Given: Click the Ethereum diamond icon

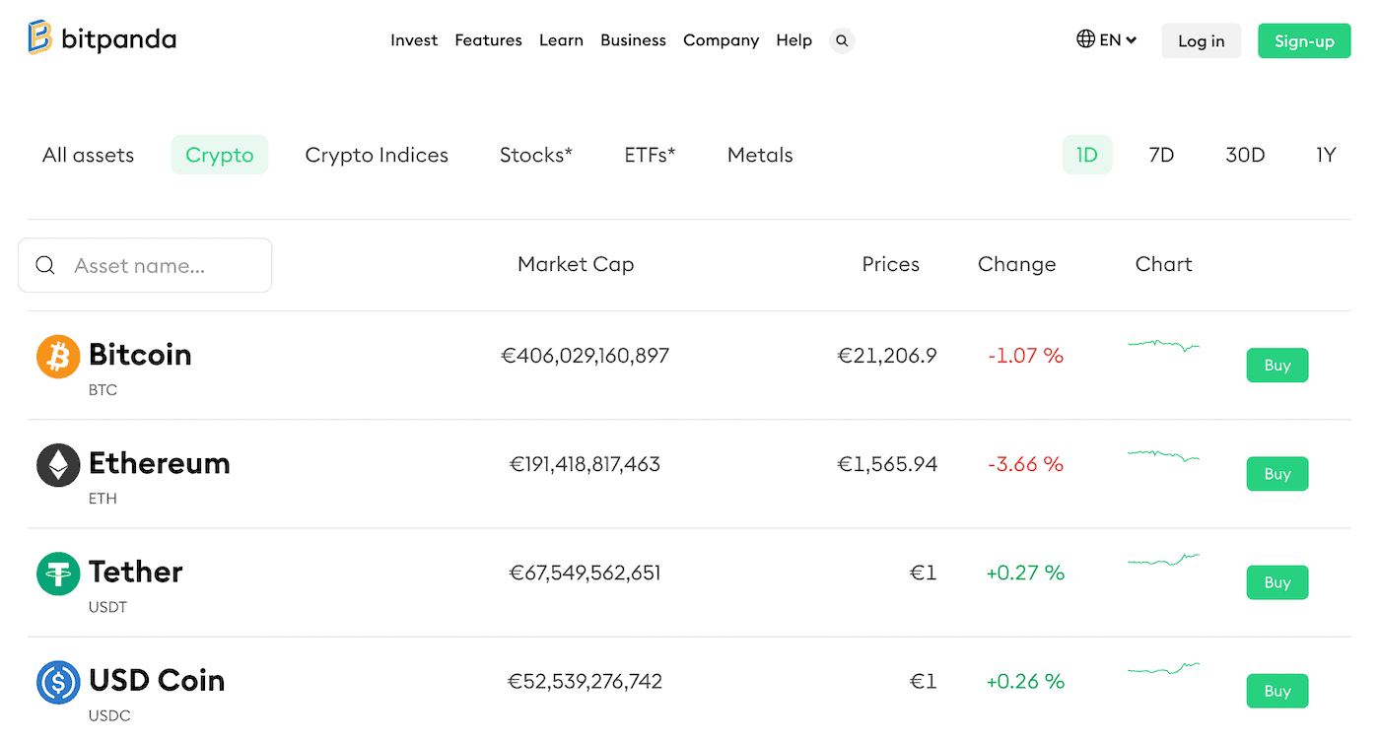Looking at the screenshot, I should [58, 464].
